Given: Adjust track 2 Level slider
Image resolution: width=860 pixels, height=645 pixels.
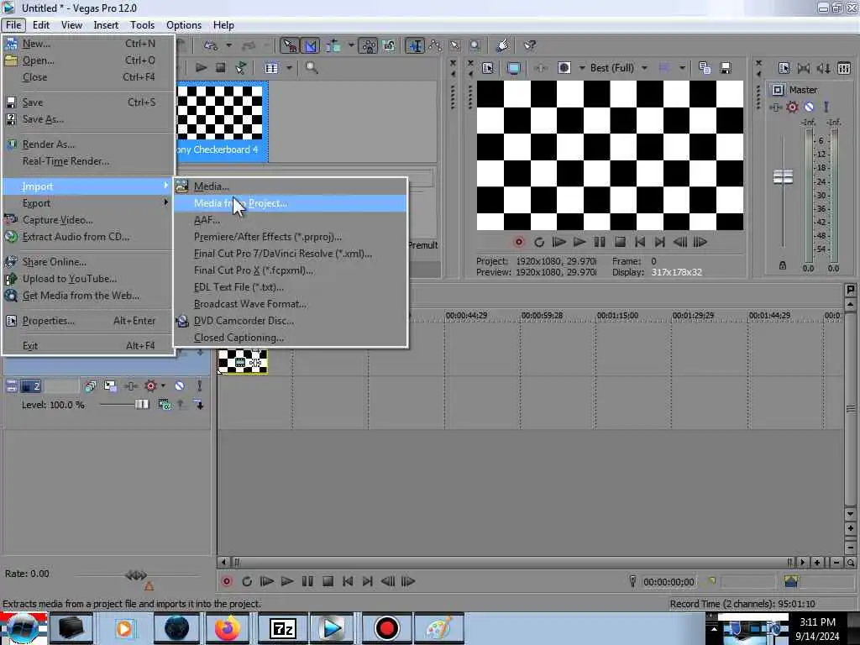Looking at the screenshot, I should tap(141, 405).
